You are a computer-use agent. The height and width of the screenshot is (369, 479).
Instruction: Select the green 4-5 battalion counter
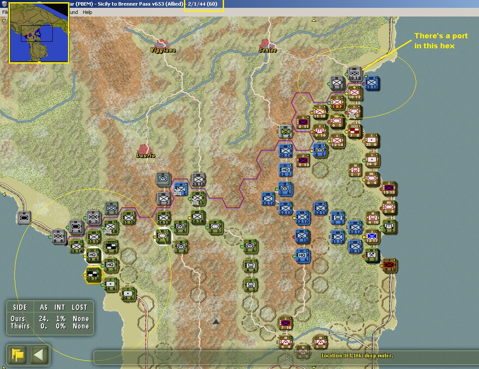coord(251,285)
